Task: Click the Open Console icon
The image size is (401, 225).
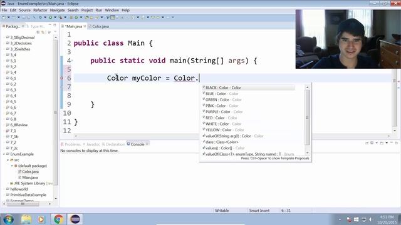Action: pos(382,143)
